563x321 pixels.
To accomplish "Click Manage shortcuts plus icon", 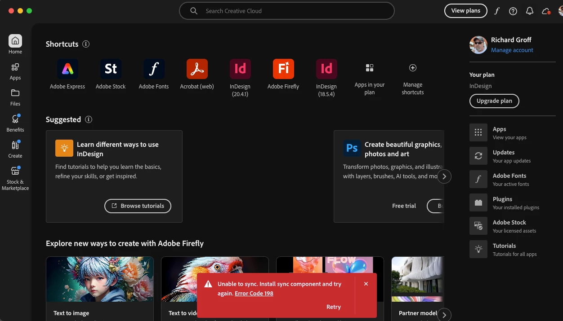I will (x=413, y=68).
